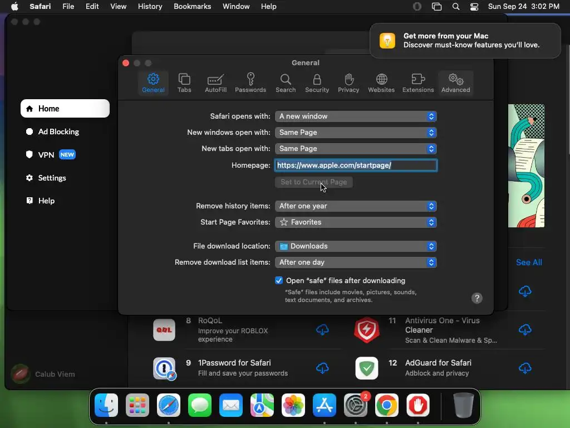The image size is (570, 428).
Task: Click the Homepage URL field
Action: (x=356, y=165)
